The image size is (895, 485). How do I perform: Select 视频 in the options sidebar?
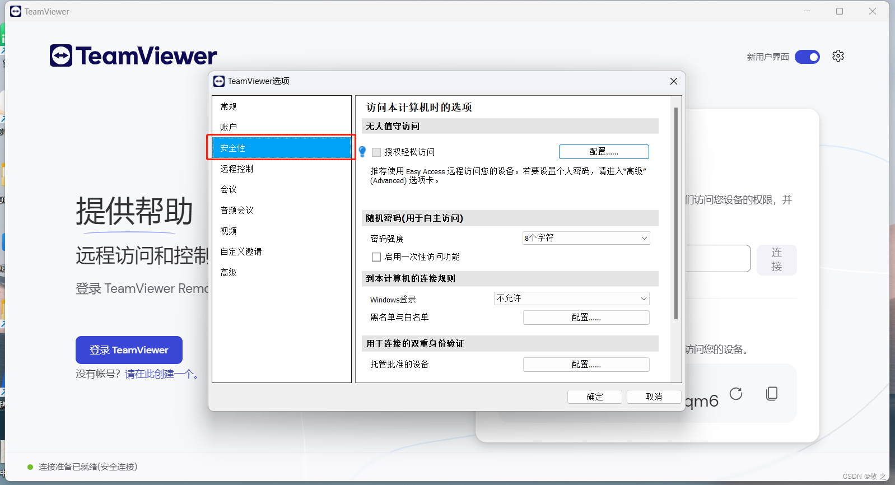pos(281,231)
